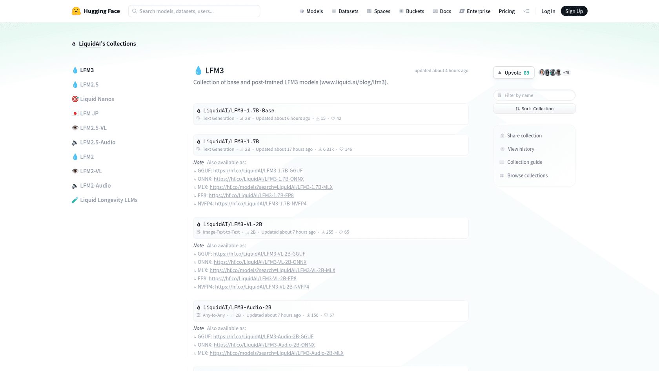Open Collection guide link
Image resolution: width=659 pixels, height=371 pixels.
[524, 162]
